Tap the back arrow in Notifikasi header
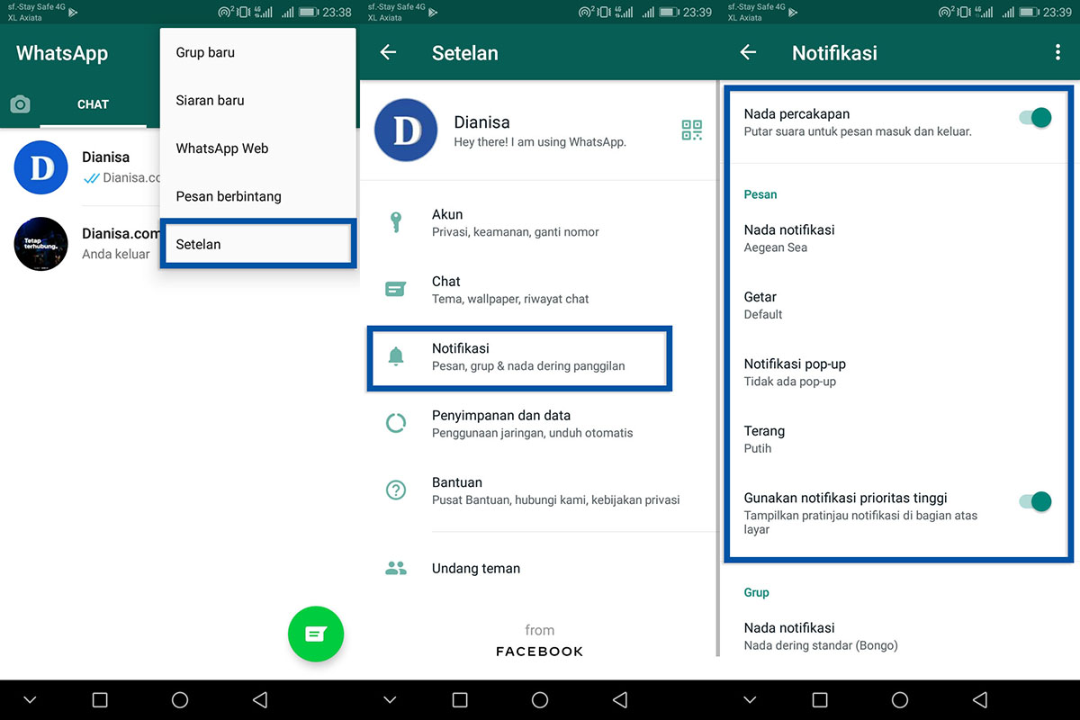 [748, 53]
